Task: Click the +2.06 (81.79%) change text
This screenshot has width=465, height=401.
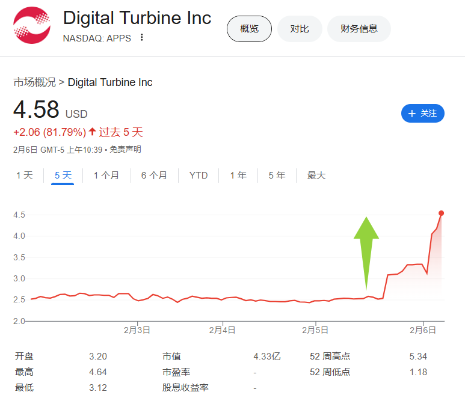Action: click(49, 132)
